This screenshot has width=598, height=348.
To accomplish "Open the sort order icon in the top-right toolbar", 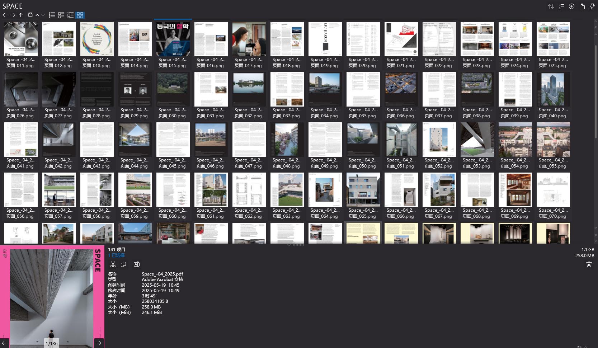I will (x=551, y=6).
